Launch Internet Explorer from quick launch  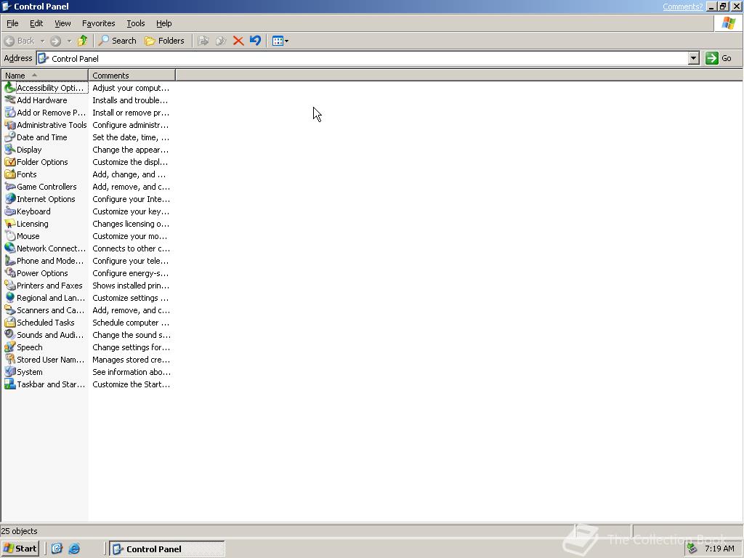point(75,549)
